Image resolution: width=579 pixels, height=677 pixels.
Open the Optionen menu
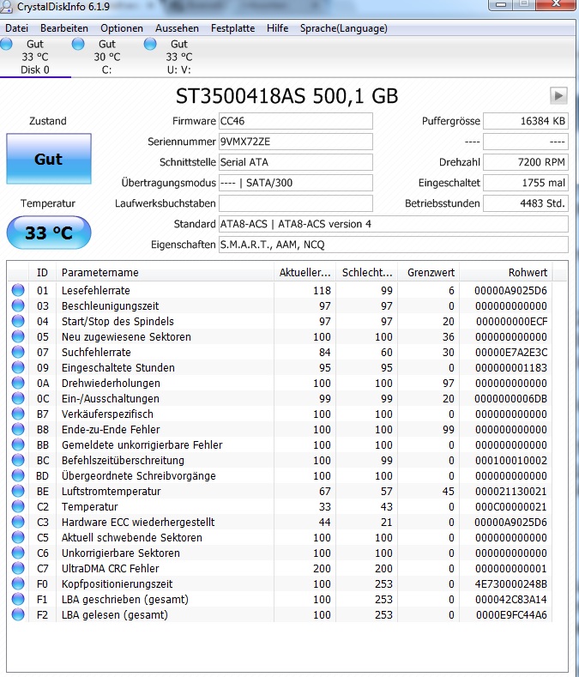(122, 28)
